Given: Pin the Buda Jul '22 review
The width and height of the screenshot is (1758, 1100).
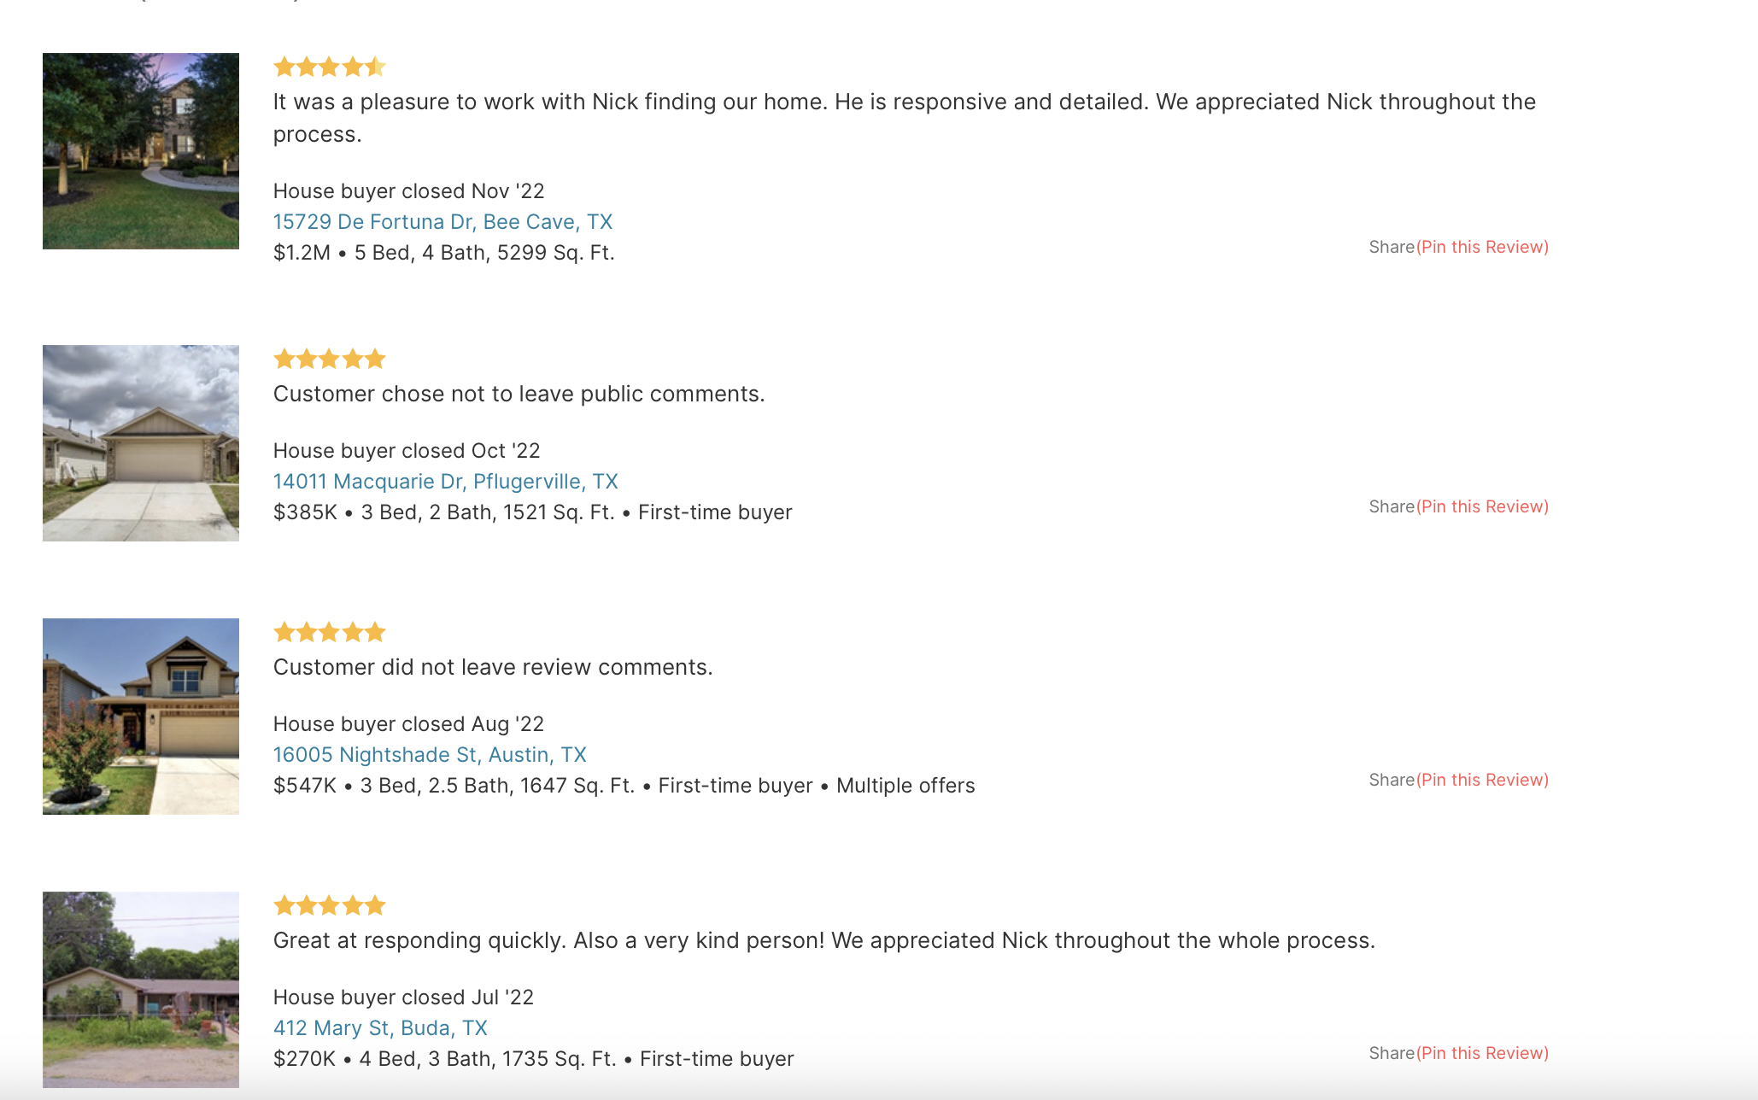Looking at the screenshot, I should pyautogui.click(x=1482, y=1054).
